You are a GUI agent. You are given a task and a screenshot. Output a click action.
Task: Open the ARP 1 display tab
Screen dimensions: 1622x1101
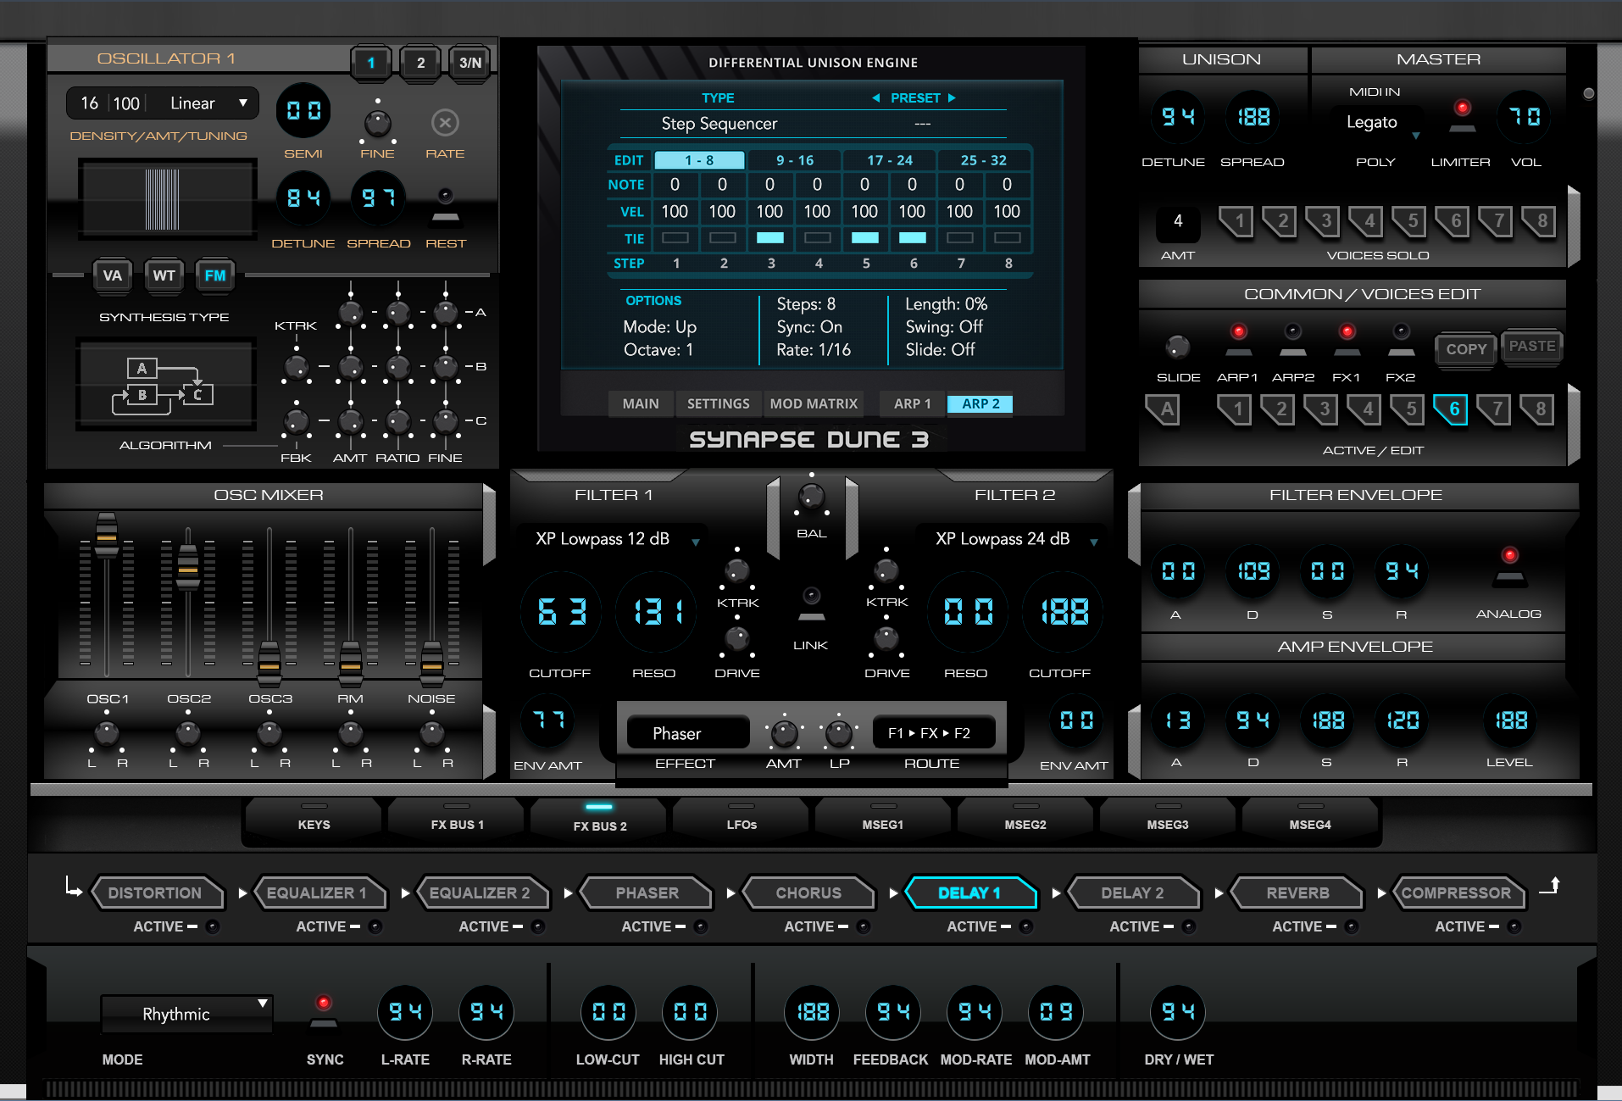(x=912, y=404)
